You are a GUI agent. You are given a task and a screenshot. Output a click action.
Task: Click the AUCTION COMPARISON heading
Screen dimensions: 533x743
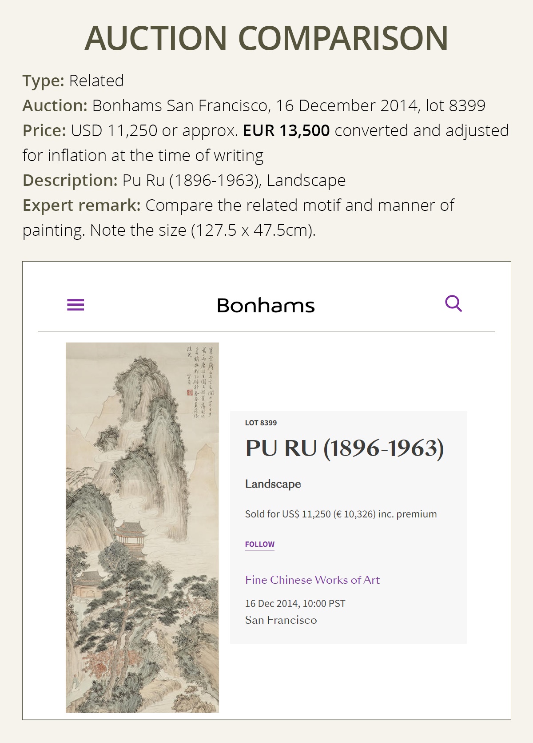pos(266,38)
